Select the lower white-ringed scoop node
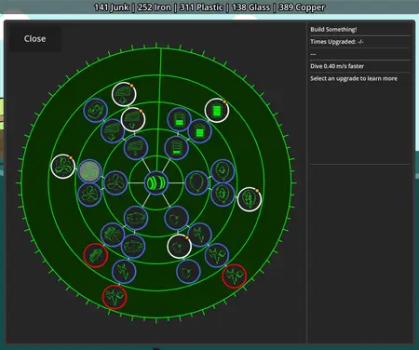 pyautogui.click(x=133, y=119)
